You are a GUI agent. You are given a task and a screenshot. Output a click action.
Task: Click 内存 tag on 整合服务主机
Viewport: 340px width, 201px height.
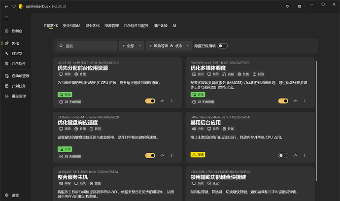pos(65,183)
